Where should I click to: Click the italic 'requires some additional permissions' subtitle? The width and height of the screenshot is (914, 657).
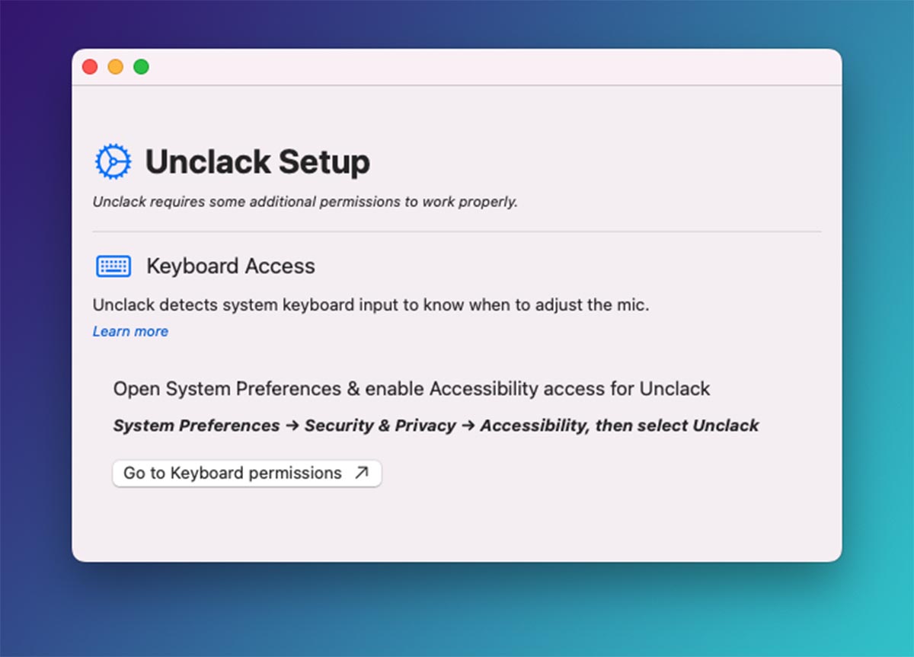pyautogui.click(x=305, y=202)
